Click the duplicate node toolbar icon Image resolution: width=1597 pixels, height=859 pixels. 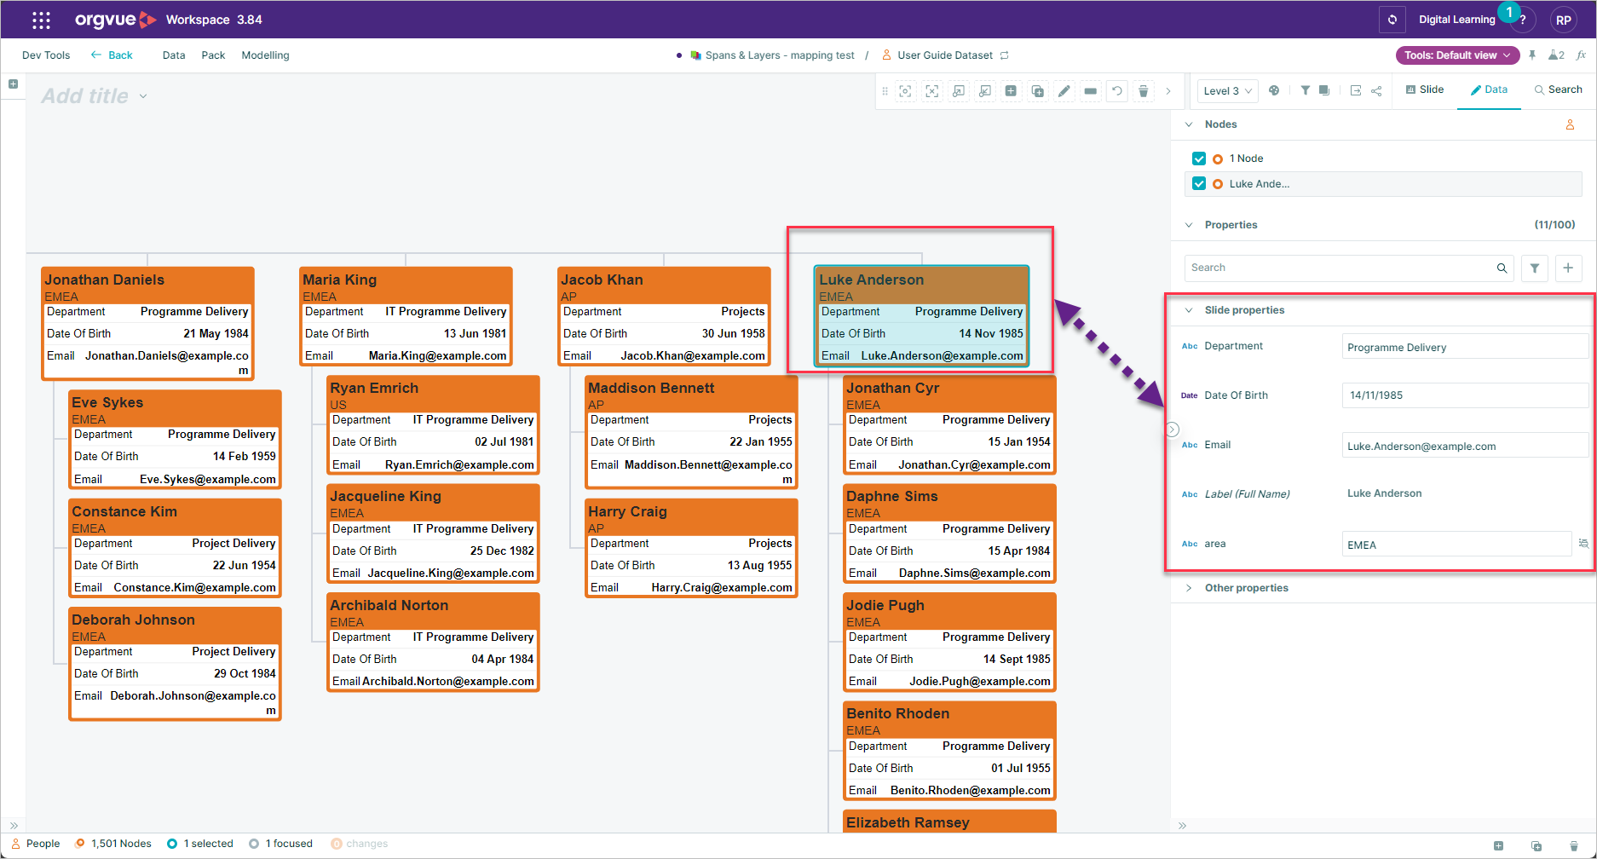1038,91
